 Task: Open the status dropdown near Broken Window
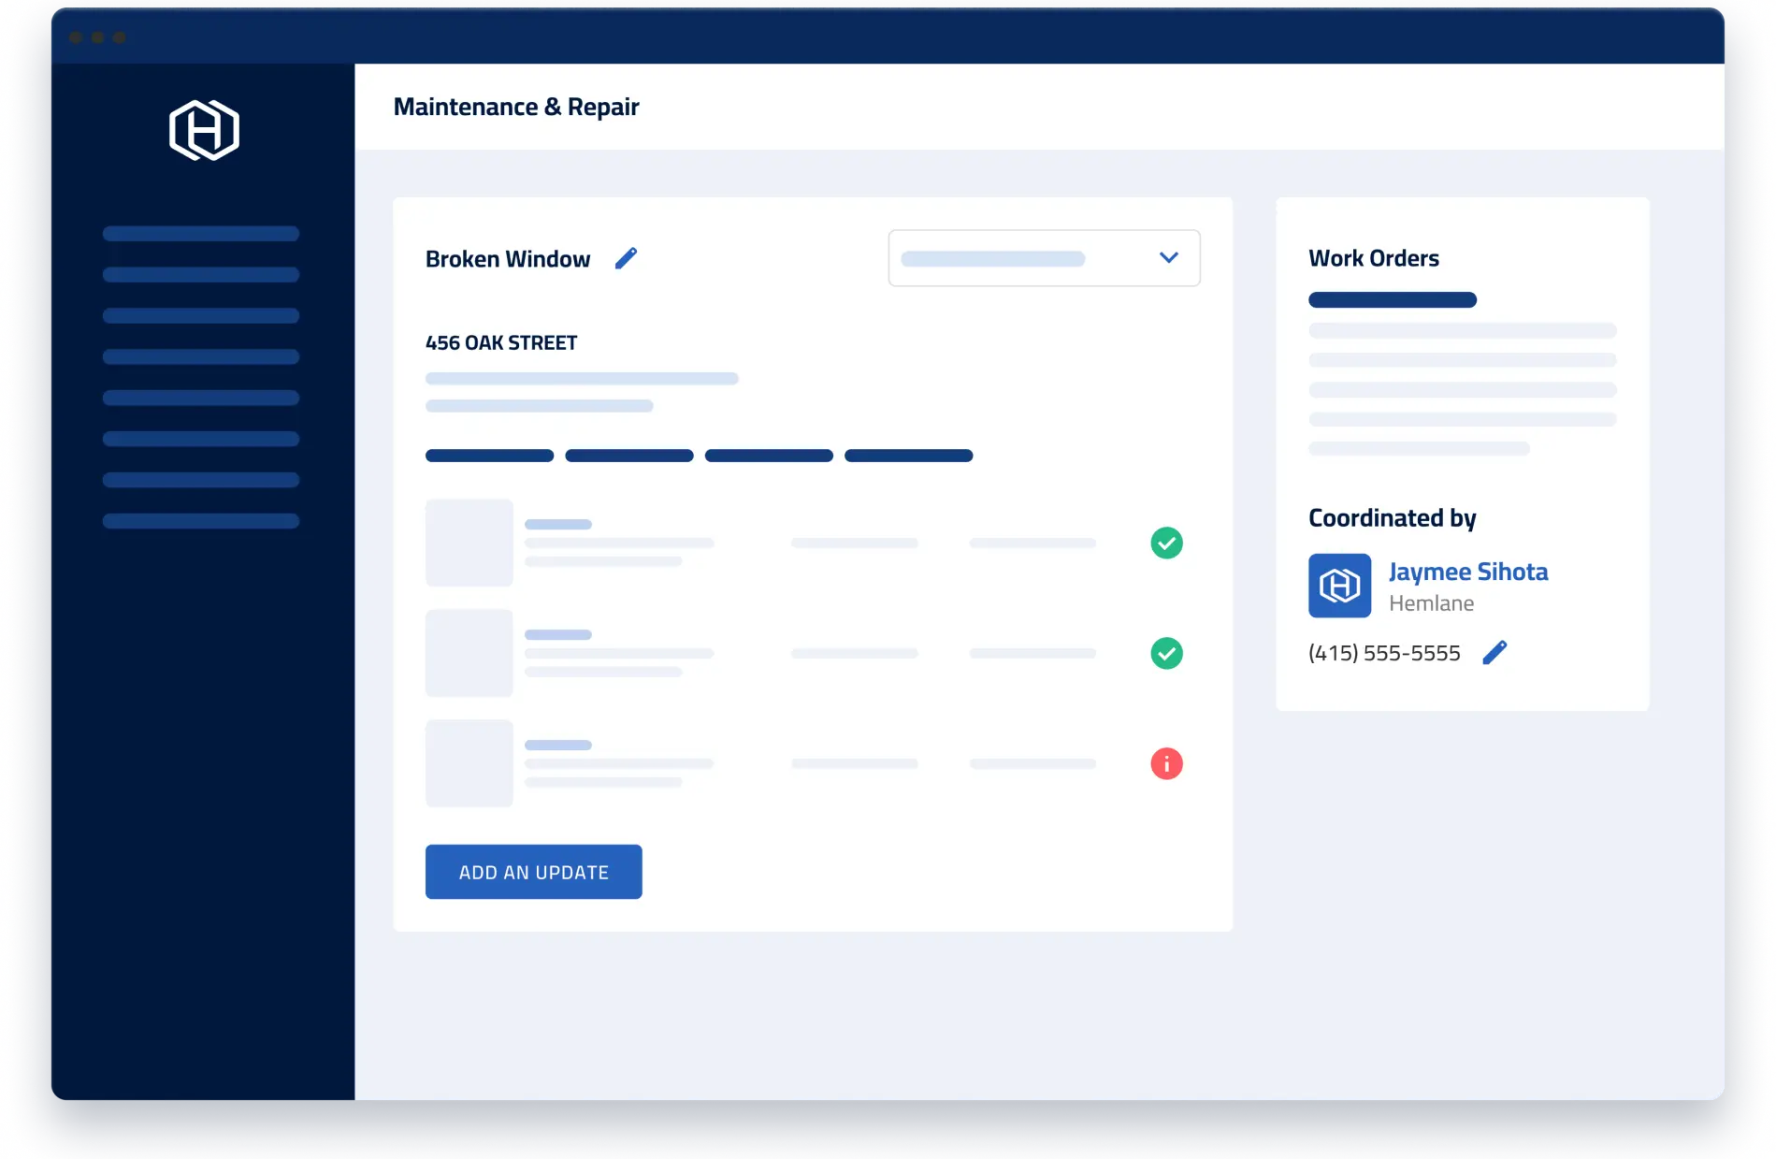pos(1045,258)
